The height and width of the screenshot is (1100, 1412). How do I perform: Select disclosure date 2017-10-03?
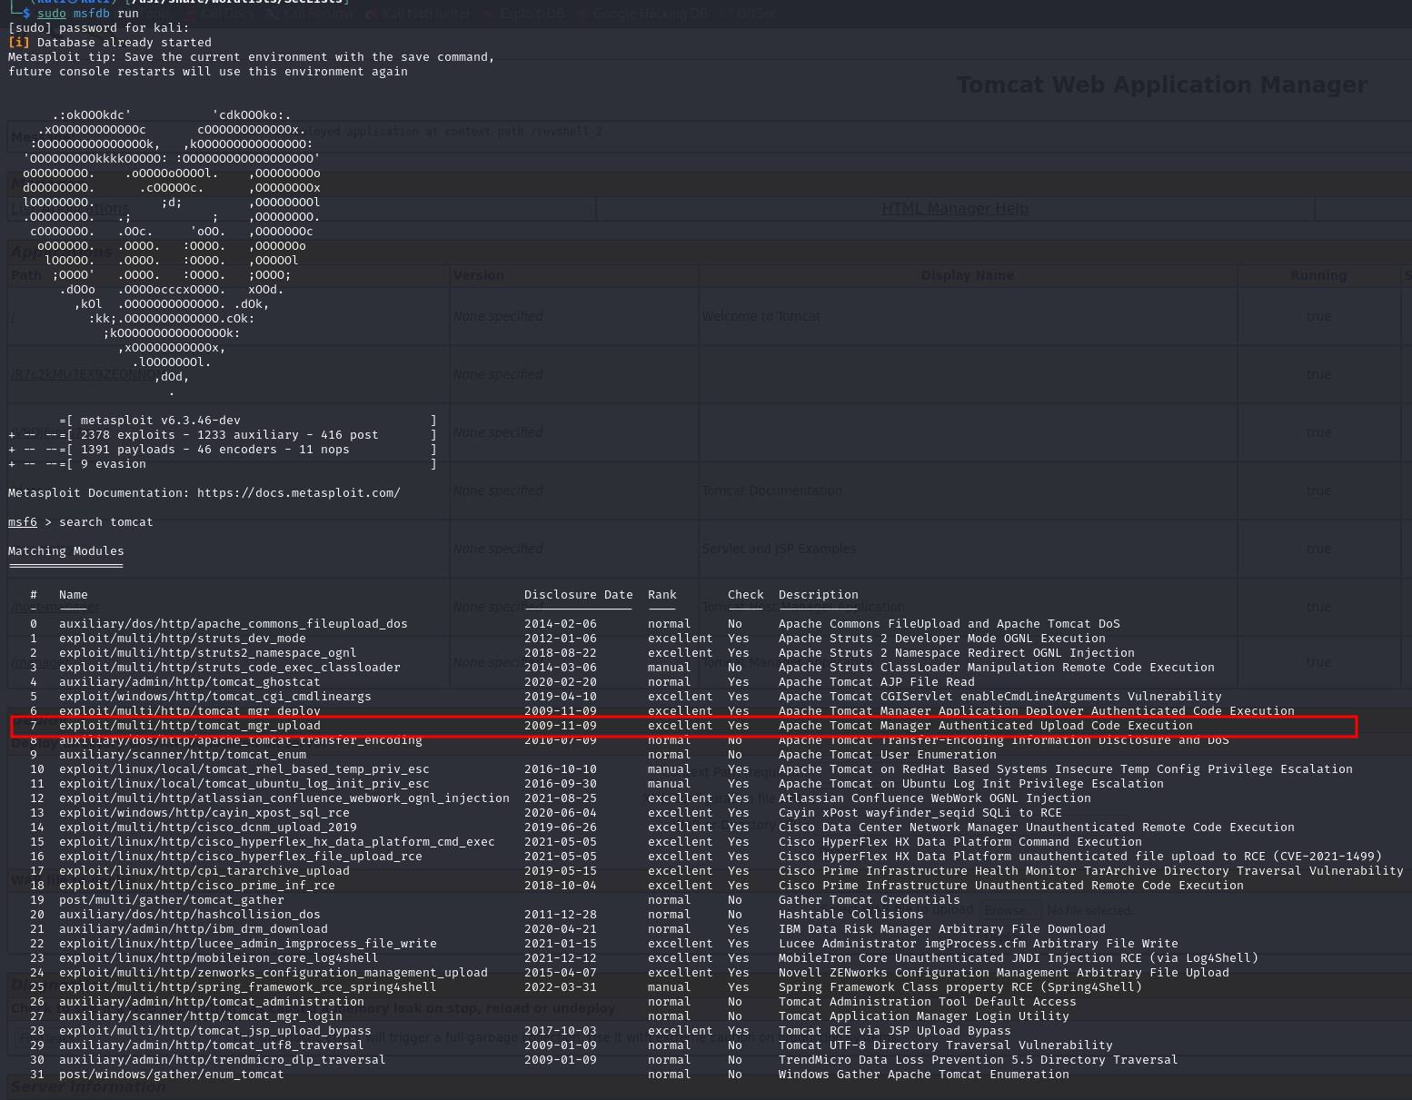(561, 1031)
